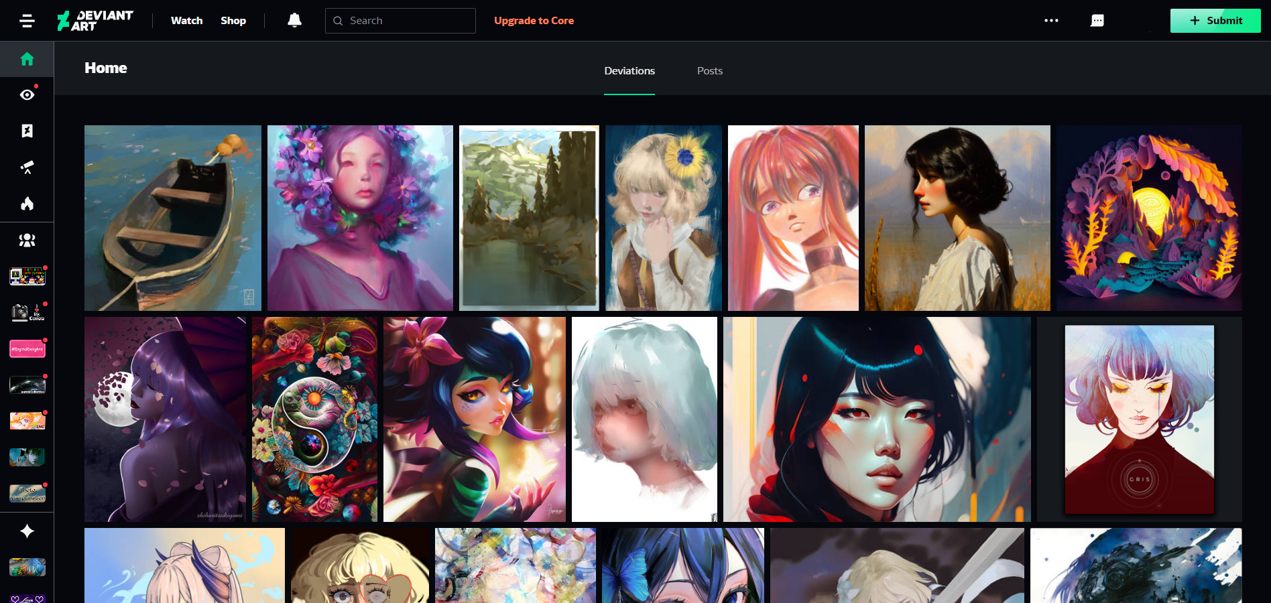Open the floral yin-yang artwork
Screen dimensions: 1271x603
[314, 419]
